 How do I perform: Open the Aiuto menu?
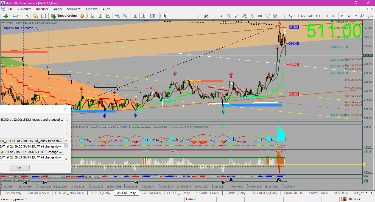point(106,9)
